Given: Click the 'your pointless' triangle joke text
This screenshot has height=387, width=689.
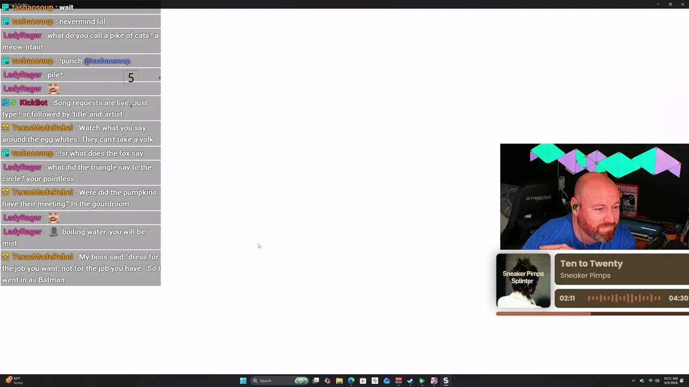Looking at the screenshot, I should pyautogui.click(x=52, y=178).
